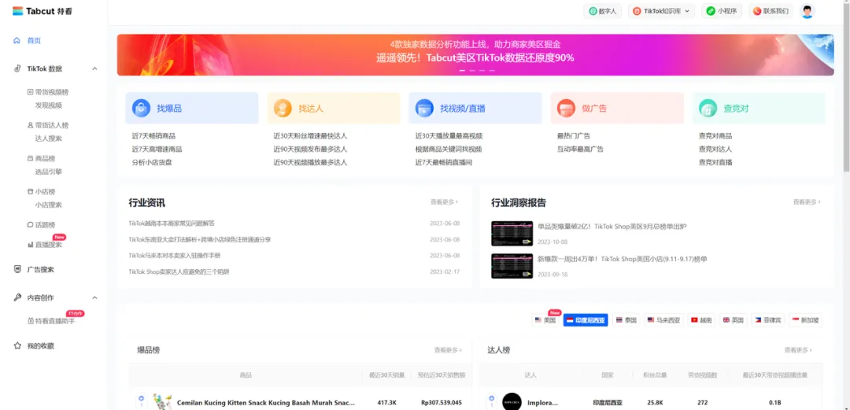Image resolution: width=850 pixels, height=410 pixels.
Task: Open the TikTok知识库 dropdown
Action: tap(661, 11)
